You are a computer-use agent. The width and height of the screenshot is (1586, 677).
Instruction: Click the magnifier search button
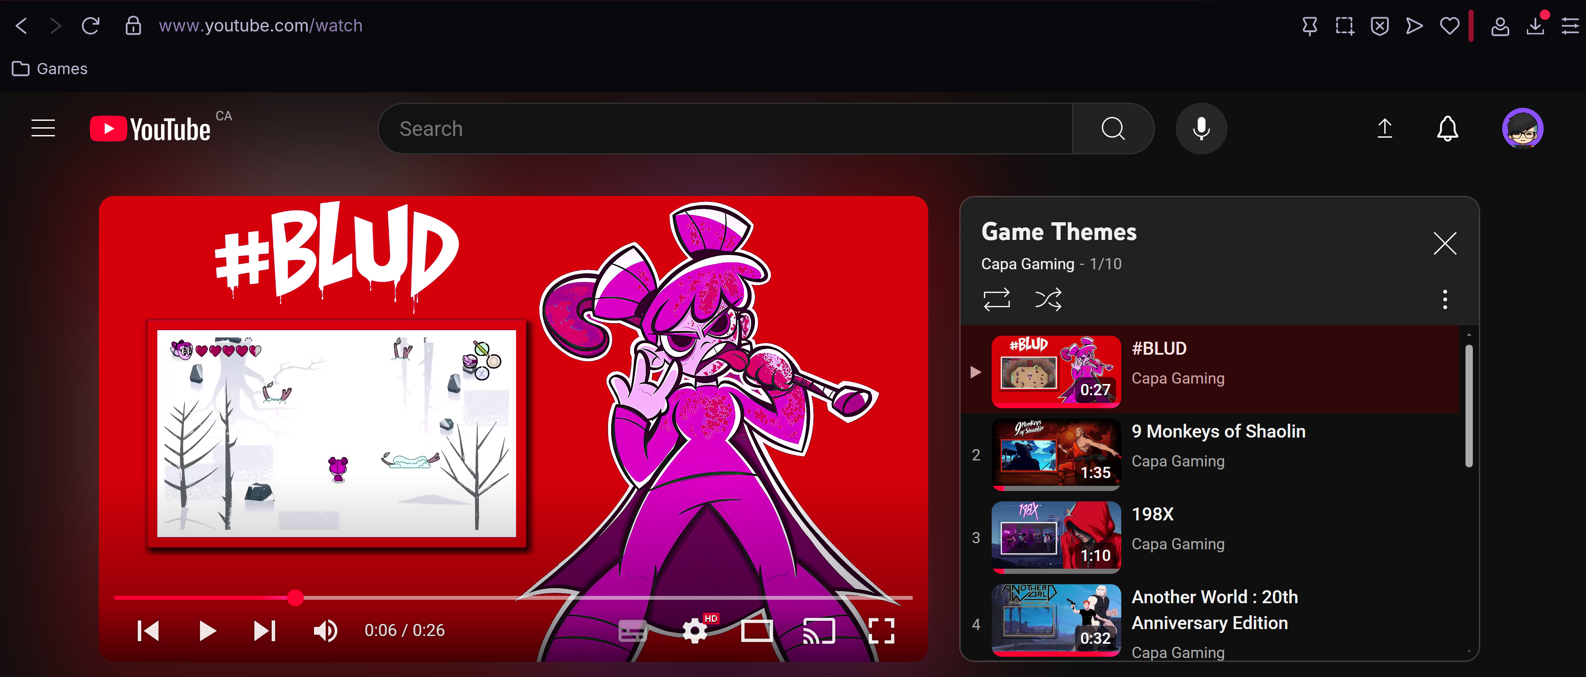point(1113,129)
